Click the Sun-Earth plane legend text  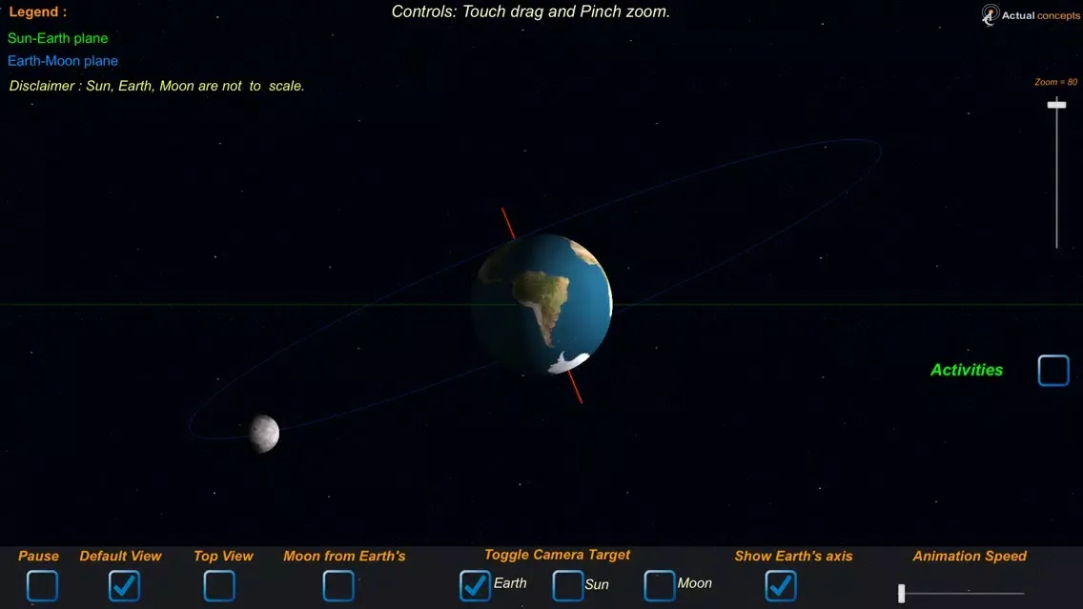click(x=58, y=38)
